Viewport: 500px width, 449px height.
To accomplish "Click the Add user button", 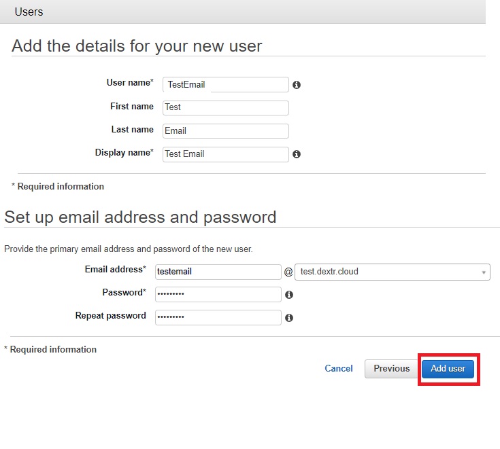I will coord(448,369).
